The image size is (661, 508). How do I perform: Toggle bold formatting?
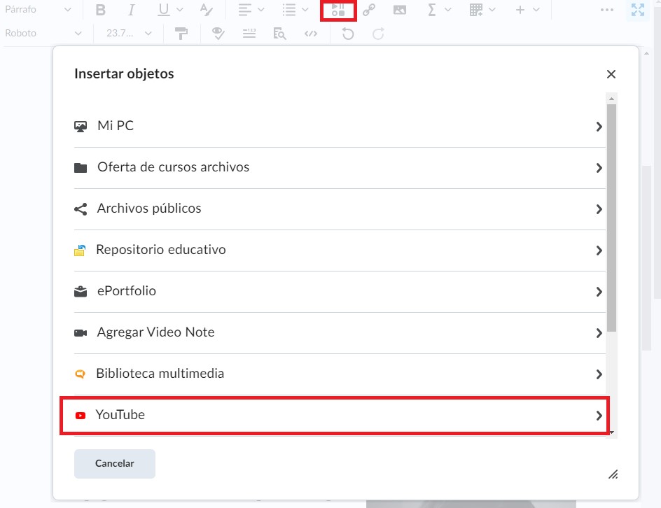(x=101, y=10)
